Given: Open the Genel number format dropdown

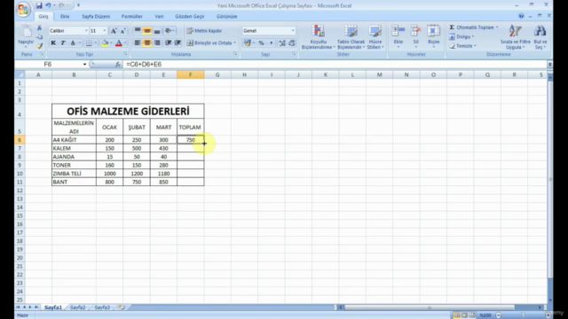Looking at the screenshot, I should (293, 31).
